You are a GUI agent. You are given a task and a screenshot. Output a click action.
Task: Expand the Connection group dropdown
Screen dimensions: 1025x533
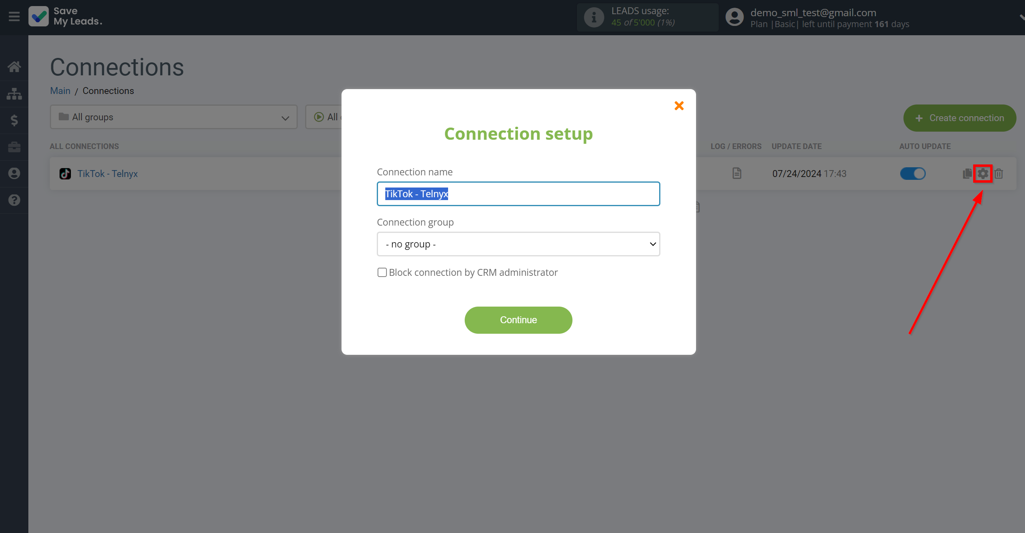[x=518, y=243]
